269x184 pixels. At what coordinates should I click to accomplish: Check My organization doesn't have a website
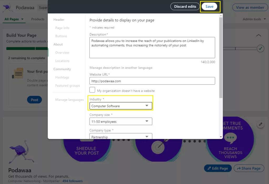(x=92, y=90)
